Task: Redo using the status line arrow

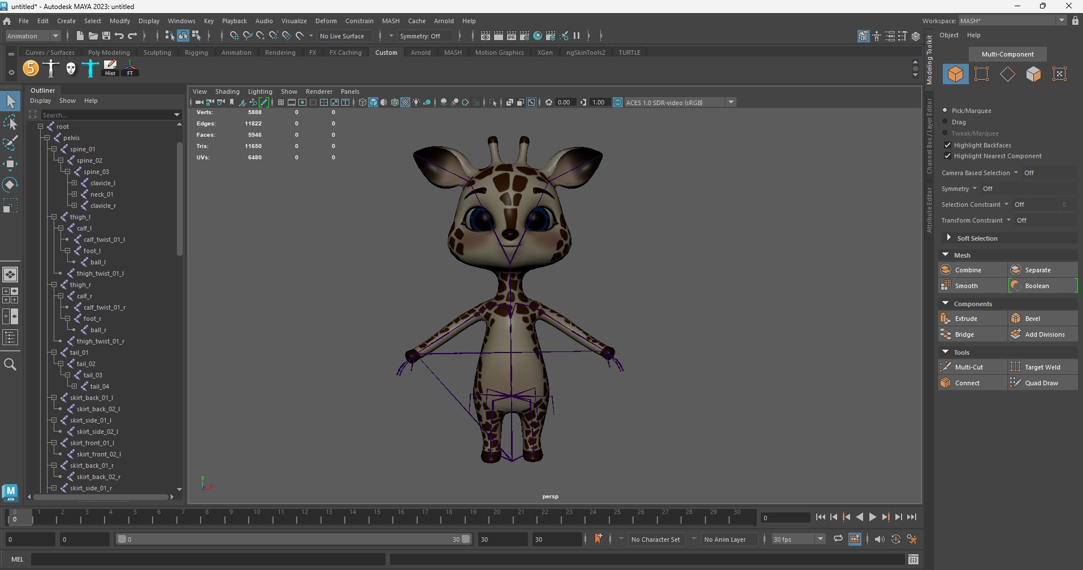Action: pos(132,36)
